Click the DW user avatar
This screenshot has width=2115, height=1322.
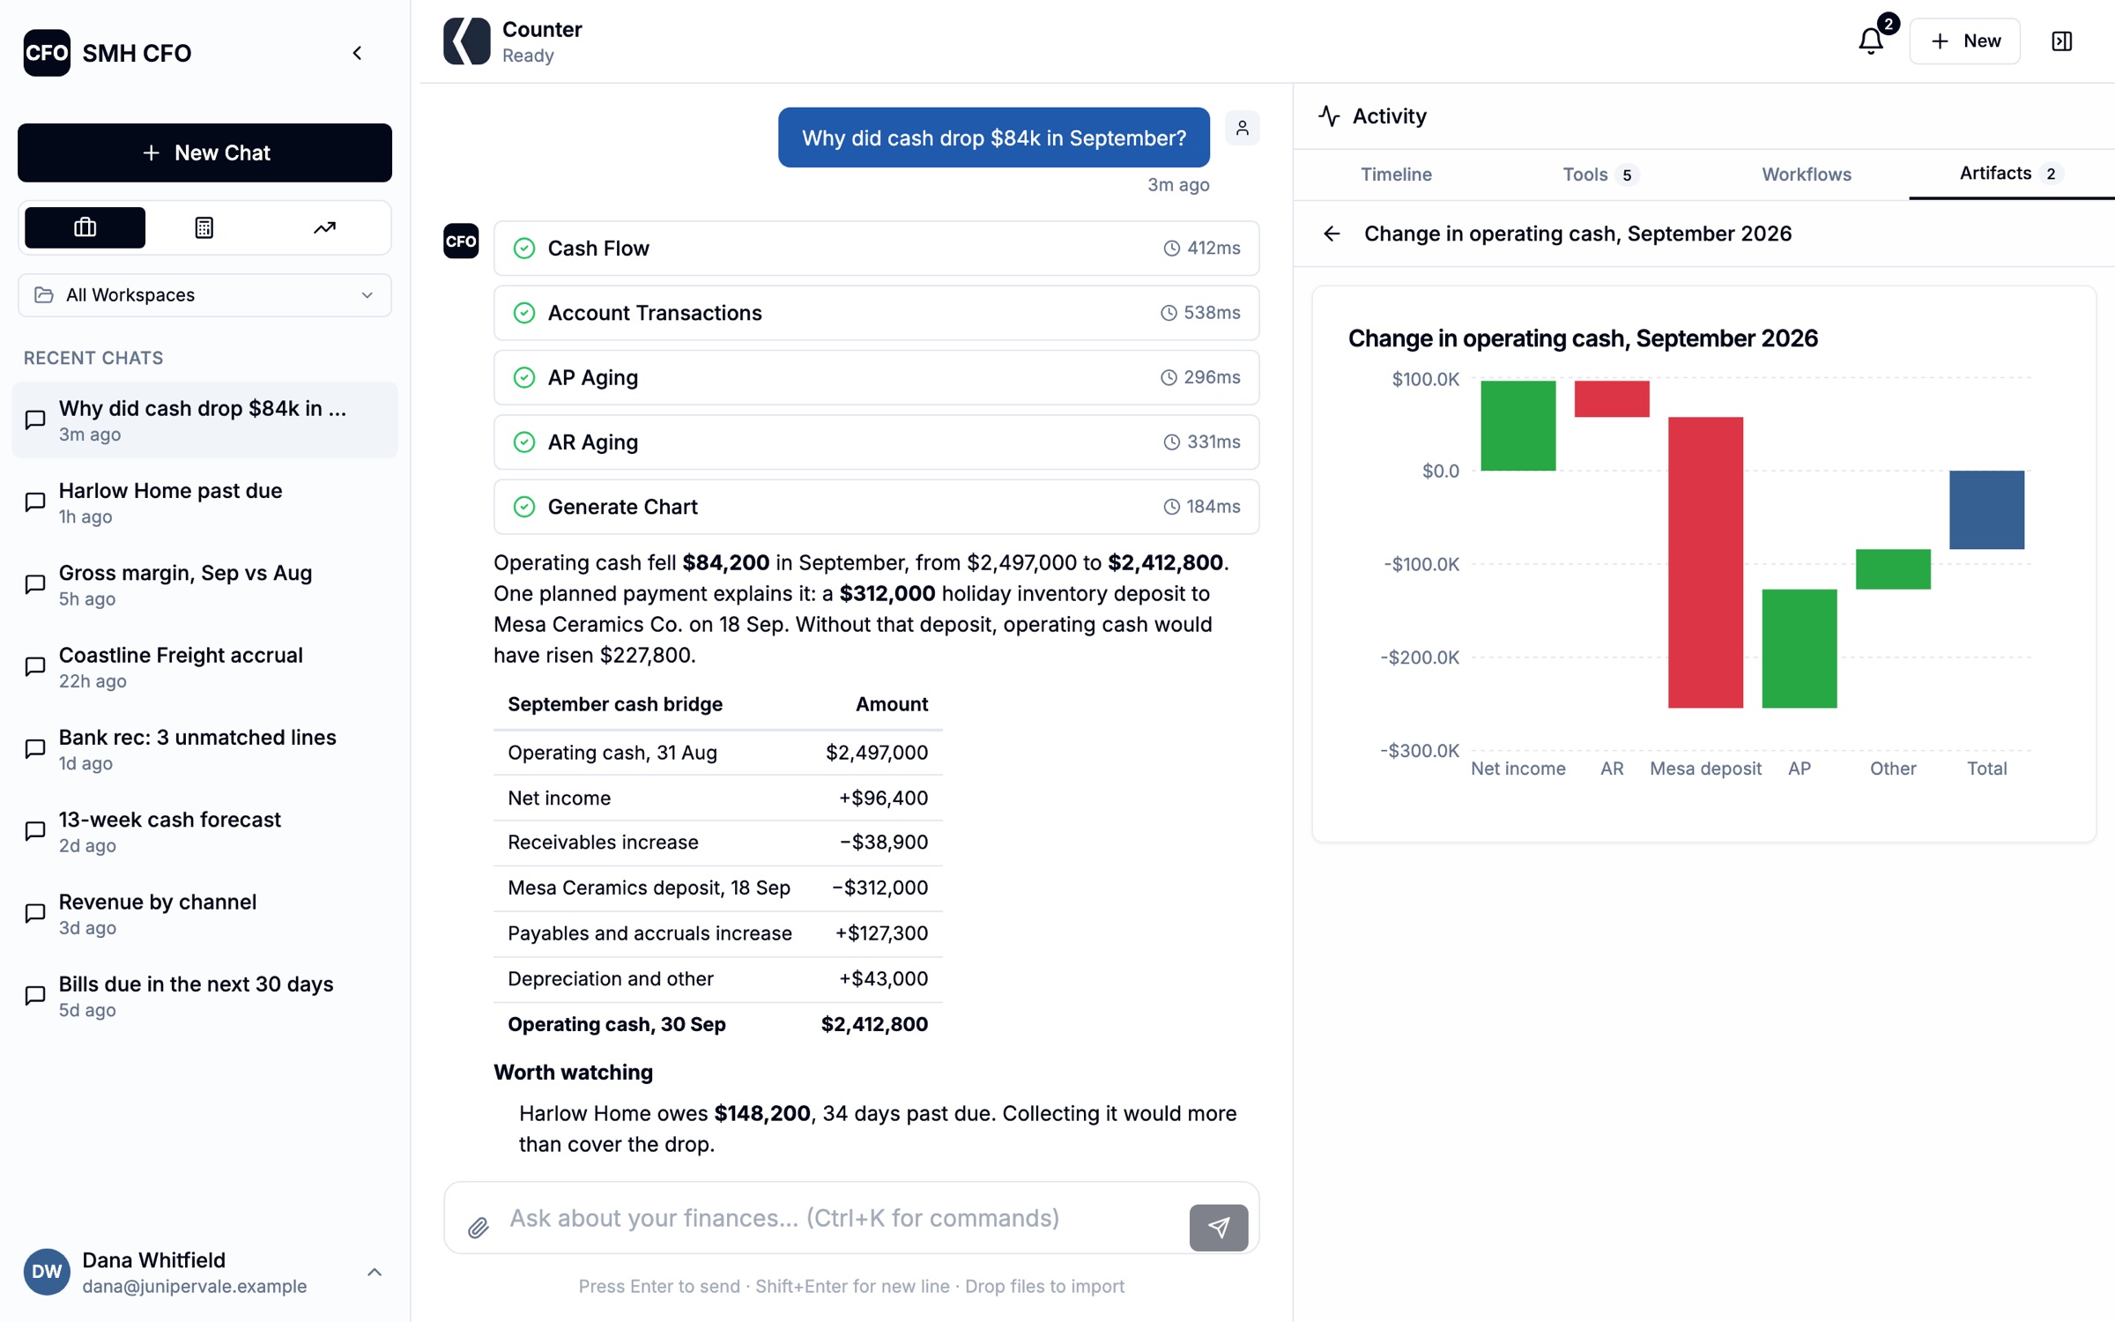tap(47, 1272)
